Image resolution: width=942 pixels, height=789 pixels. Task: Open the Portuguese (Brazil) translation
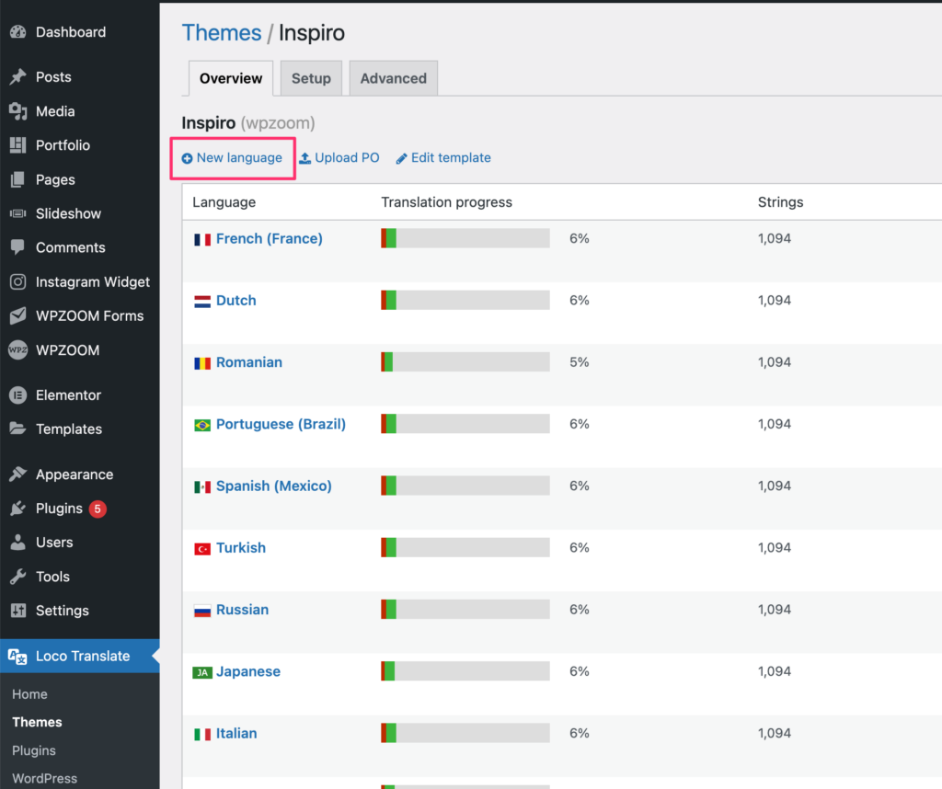click(x=281, y=424)
